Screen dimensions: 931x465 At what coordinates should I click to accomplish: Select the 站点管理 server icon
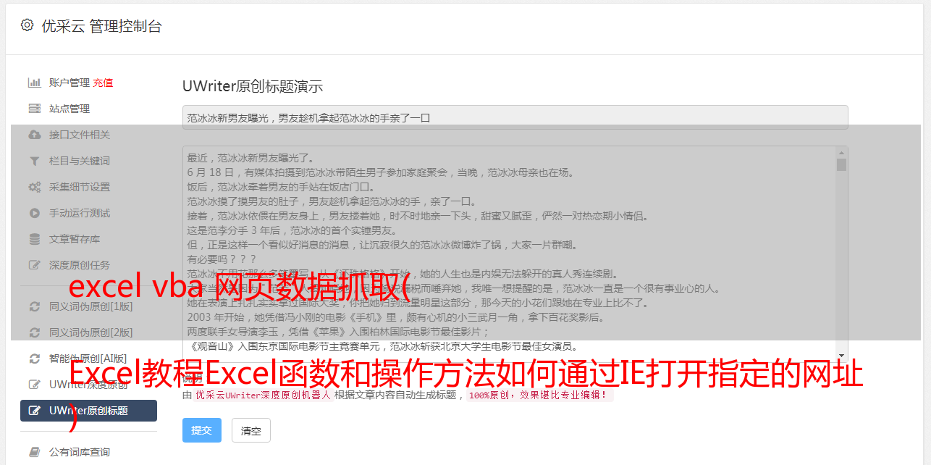pos(34,109)
